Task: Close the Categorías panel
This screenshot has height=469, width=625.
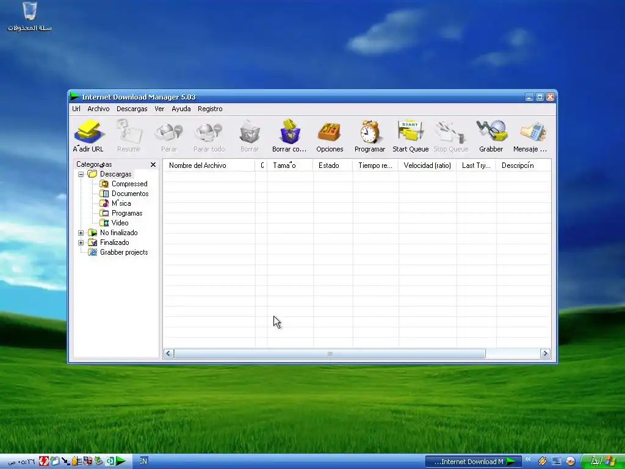Action: (x=153, y=164)
